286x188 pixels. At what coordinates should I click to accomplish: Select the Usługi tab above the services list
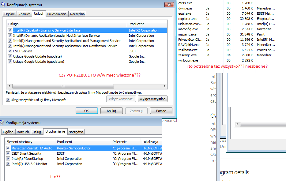(39, 13)
